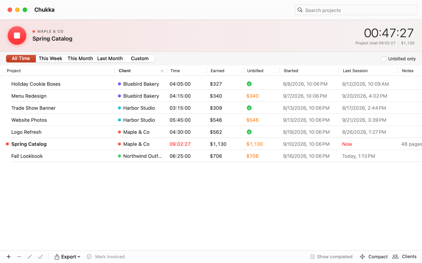Click the minus icon to remove project
Viewport: 422px width, 263px height.
click(x=19, y=257)
